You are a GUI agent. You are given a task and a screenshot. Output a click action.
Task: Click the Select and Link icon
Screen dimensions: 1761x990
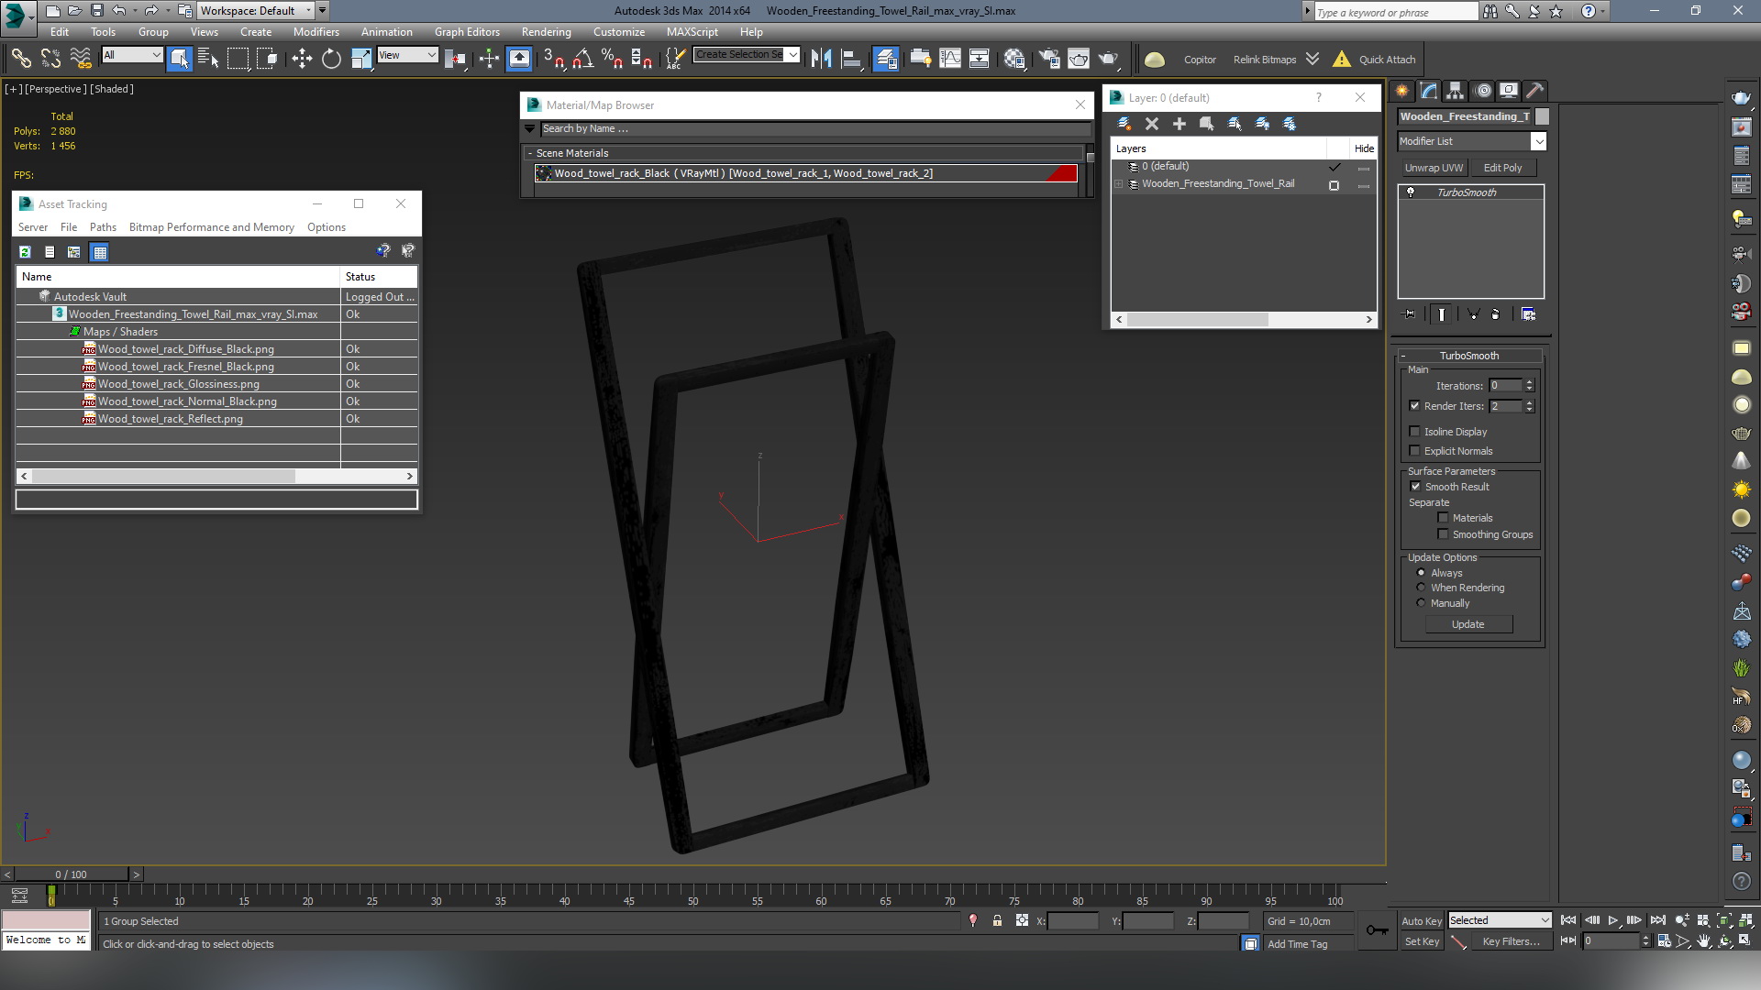(x=20, y=59)
